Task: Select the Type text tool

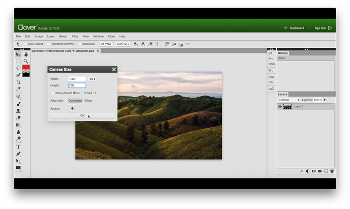Action: 18,147
